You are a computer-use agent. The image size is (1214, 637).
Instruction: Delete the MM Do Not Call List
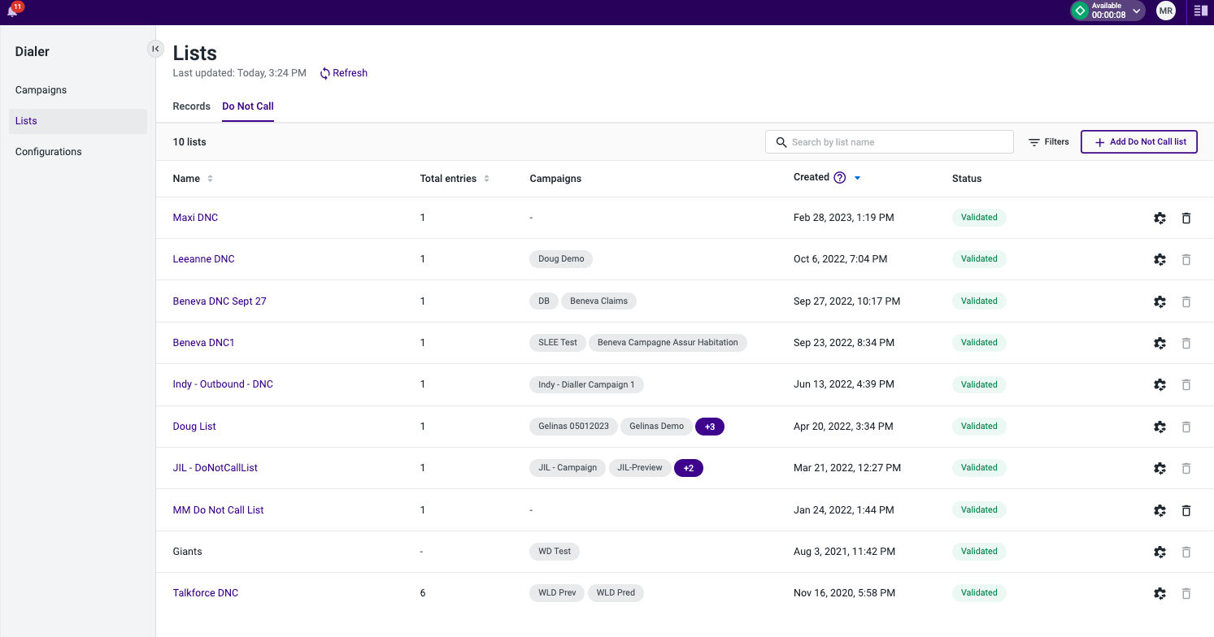pyautogui.click(x=1186, y=510)
